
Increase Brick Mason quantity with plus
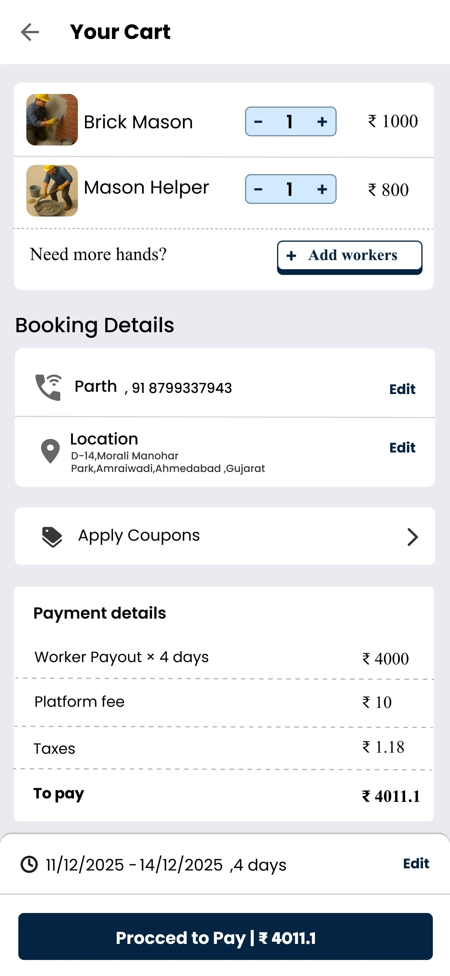(x=322, y=122)
